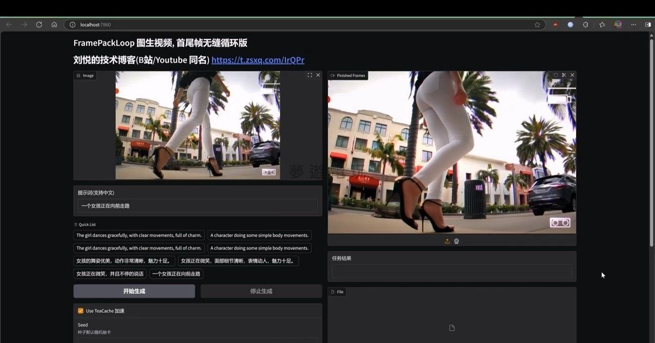Image resolution: width=655 pixels, height=343 pixels.
Task: Pick quick prompt 女孩正在微笑，并且不停的说话
Action: tap(110, 274)
